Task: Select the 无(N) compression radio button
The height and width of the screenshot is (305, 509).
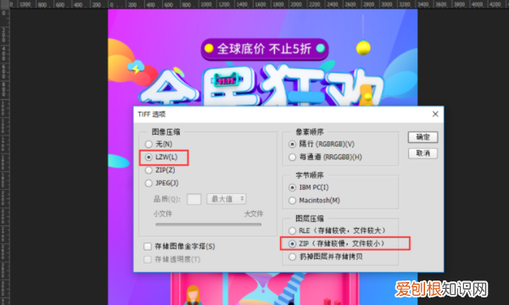Action: (148, 144)
